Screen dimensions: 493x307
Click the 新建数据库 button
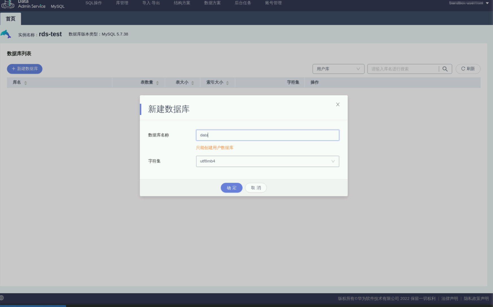[x=25, y=69]
